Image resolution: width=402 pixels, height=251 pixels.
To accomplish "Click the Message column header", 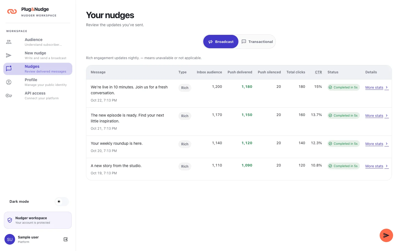I will tap(98, 72).
